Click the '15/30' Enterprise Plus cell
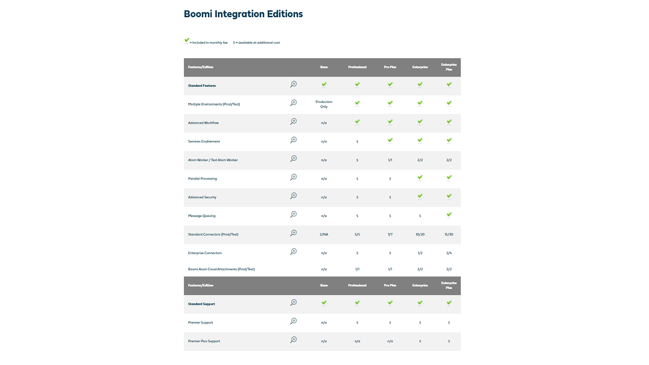The image size is (649, 365). 449,235
